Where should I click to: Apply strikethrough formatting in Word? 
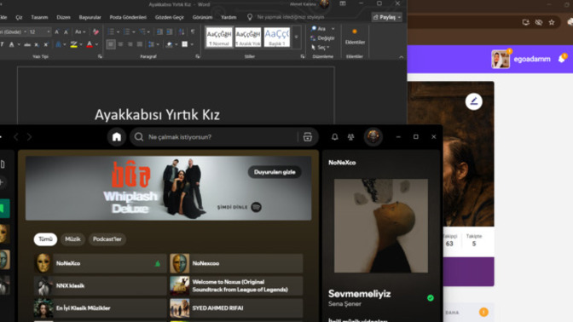[x=27, y=44]
